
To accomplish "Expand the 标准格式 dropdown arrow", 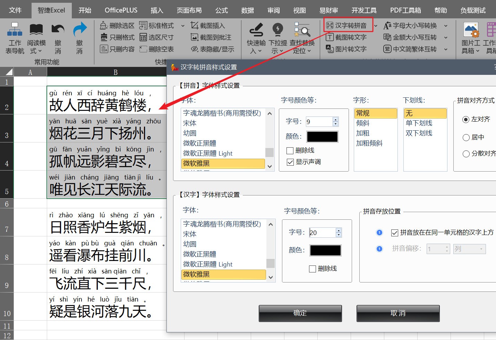I will [183, 26].
